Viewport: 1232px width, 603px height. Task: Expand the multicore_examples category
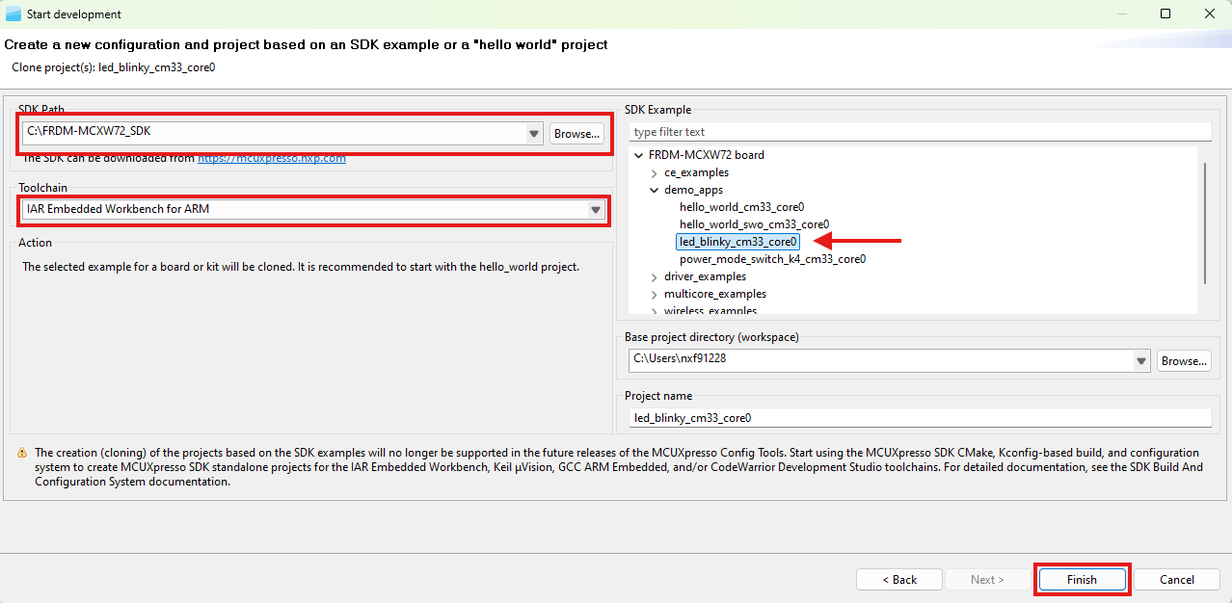click(653, 294)
